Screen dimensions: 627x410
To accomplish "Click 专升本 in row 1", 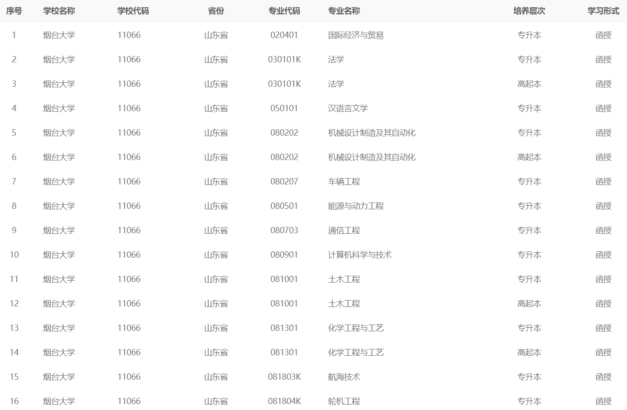I will pyautogui.click(x=529, y=35).
